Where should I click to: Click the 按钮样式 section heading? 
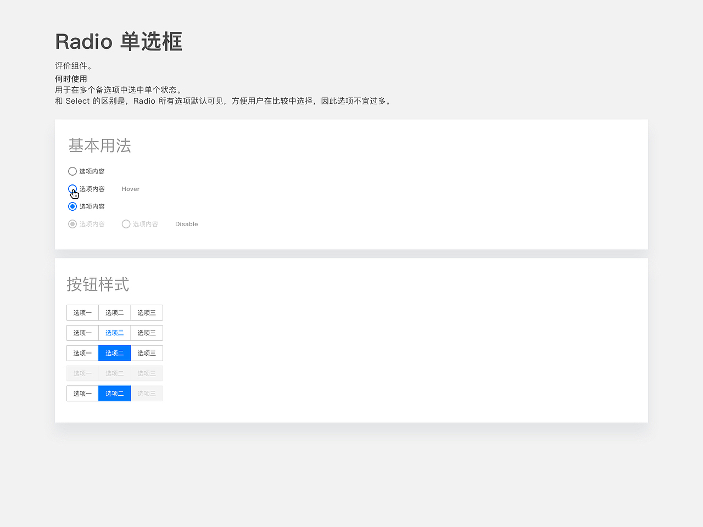click(98, 284)
